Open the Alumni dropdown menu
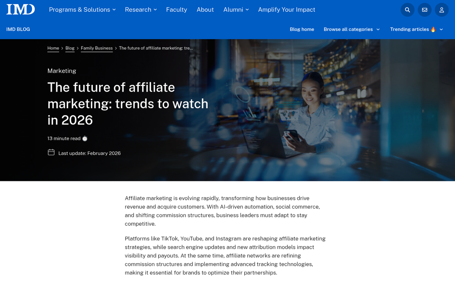 click(x=236, y=9)
